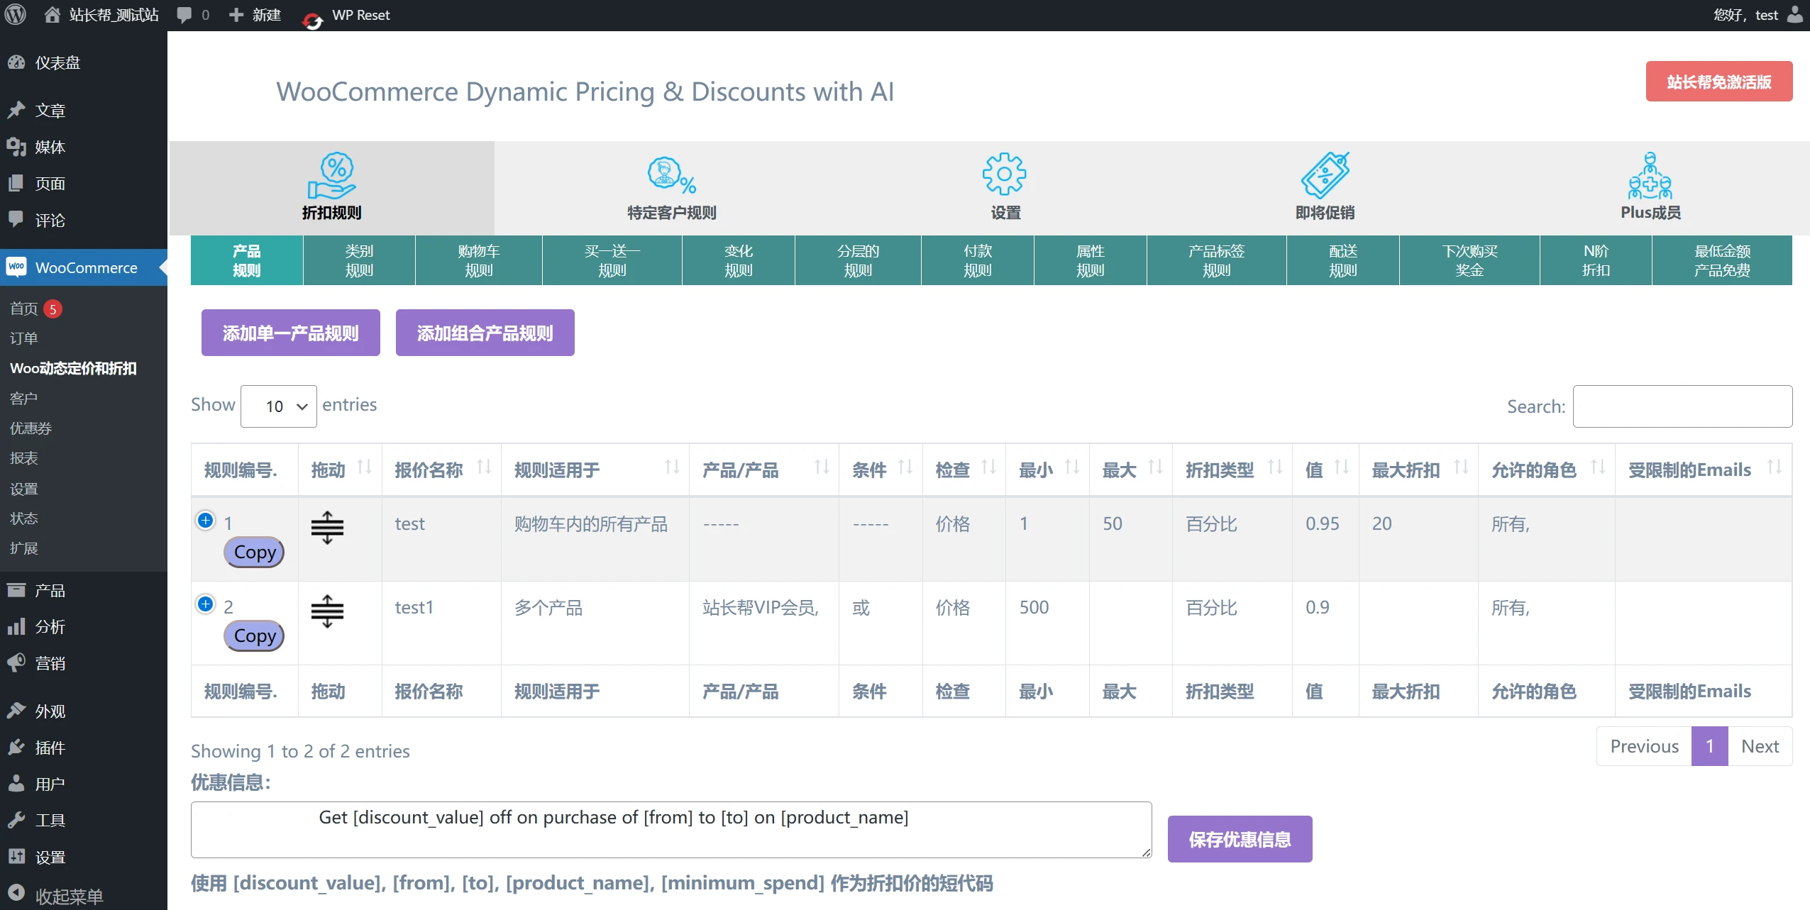This screenshot has height=910, width=1810.
Task: Expand row details for rule 1
Action: tap(206, 521)
